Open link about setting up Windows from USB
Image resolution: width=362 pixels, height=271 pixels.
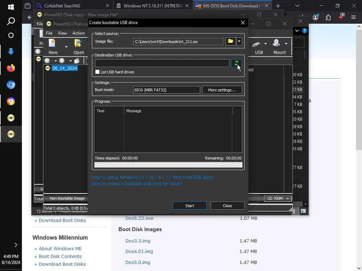pyautogui.click(x=153, y=177)
